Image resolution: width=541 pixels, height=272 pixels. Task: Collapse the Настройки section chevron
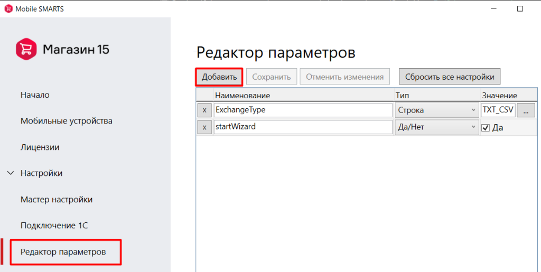point(11,173)
